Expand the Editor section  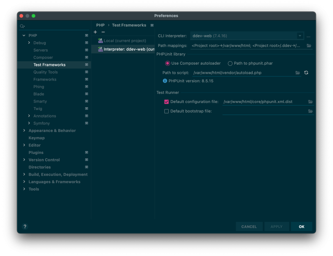24,145
